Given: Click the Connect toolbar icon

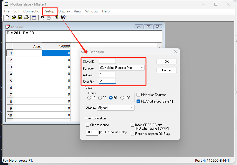Looking at the screenshot, I should click(x=42, y=17).
